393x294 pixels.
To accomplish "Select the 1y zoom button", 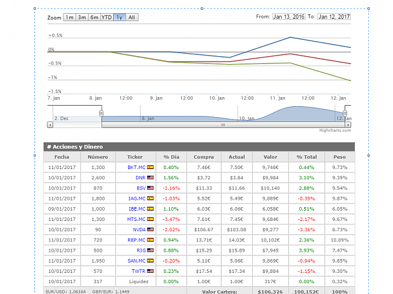I will pyautogui.click(x=119, y=18).
